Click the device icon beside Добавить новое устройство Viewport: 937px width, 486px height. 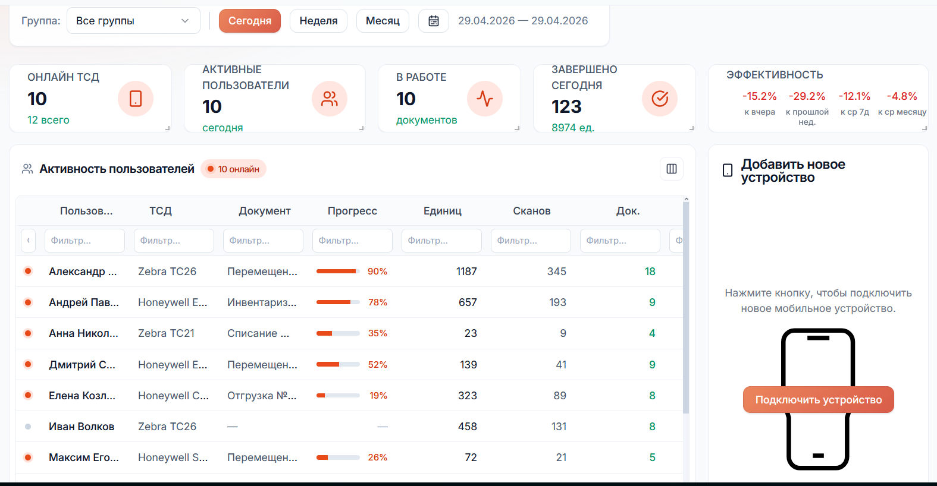pyautogui.click(x=728, y=171)
